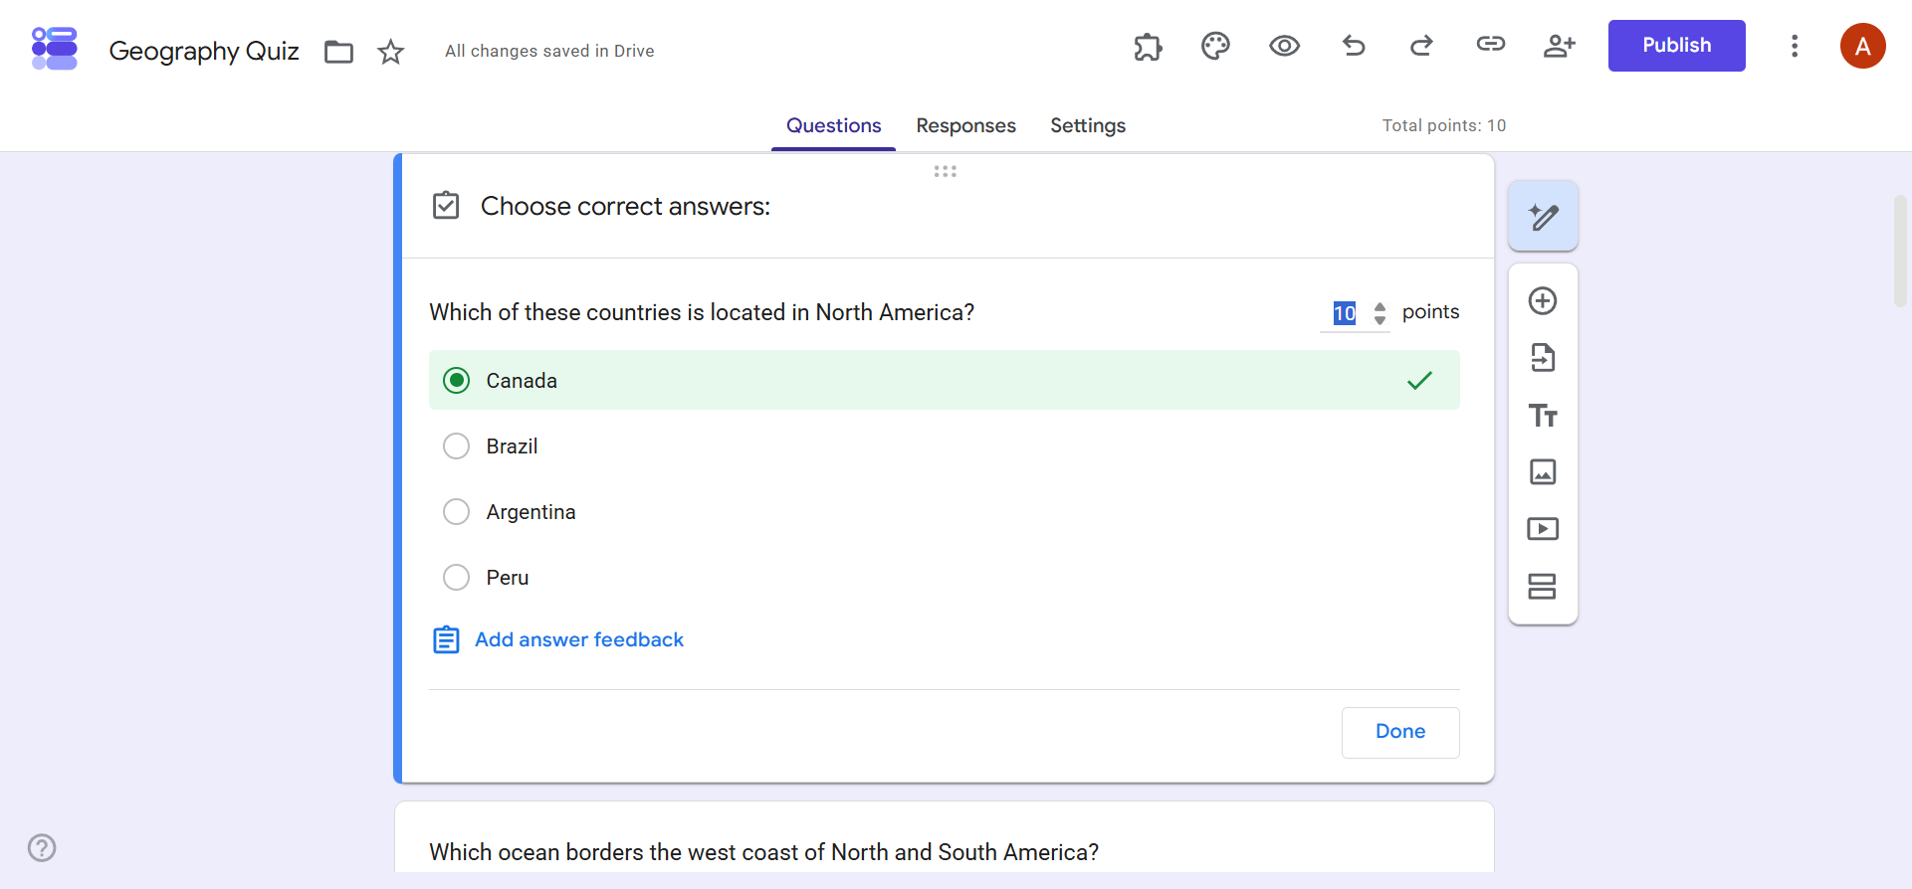This screenshot has width=1912, height=889.
Task: Click Done on answer key
Action: [1400, 732]
